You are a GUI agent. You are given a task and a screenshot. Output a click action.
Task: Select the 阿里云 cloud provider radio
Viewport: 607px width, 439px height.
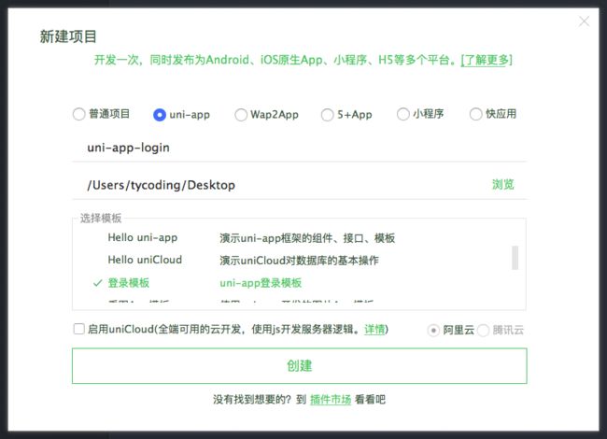pos(433,331)
